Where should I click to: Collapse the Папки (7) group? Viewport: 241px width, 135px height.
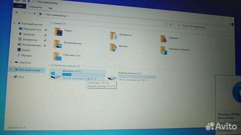(52, 23)
